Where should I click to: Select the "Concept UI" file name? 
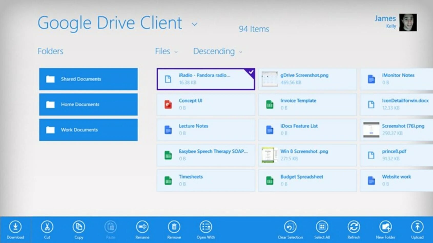[x=191, y=101]
